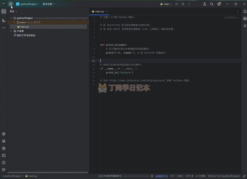Screen dimensions: 247x179
Task: Click 全部显示(2) in the status bar
Action: click(x=161, y=176)
